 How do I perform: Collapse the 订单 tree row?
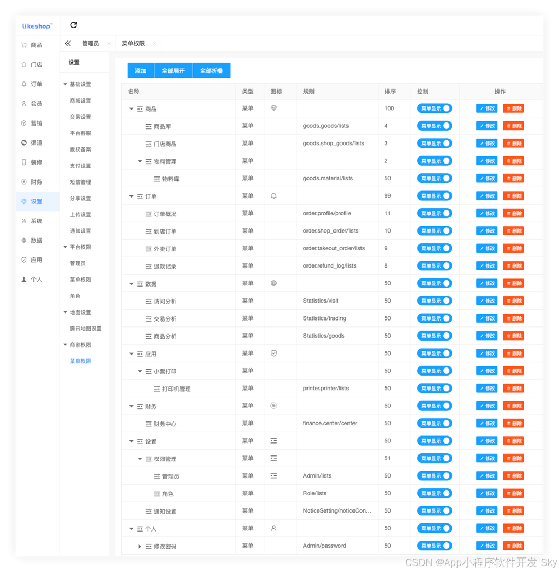coord(131,196)
